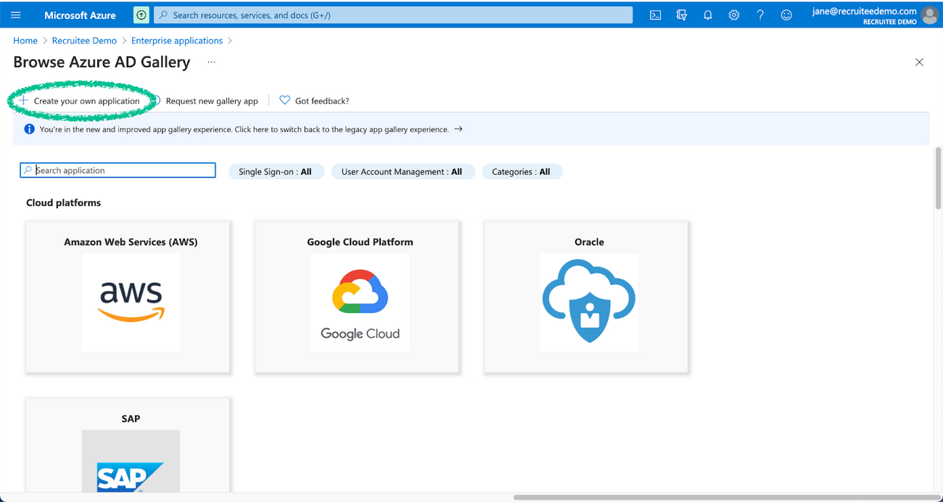The width and height of the screenshot is (943, 502).
Task: Click the vertical scrollbar on the right
Action: pos(938,178)
